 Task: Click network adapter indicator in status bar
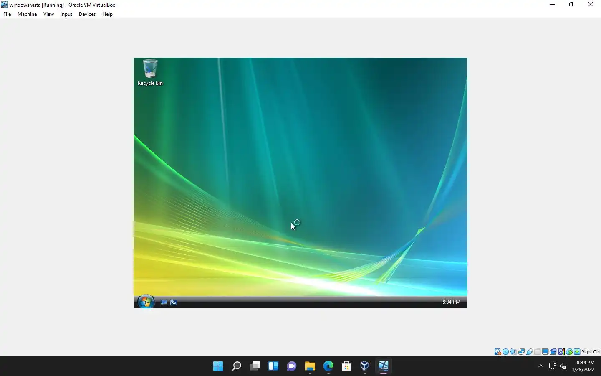522,352
